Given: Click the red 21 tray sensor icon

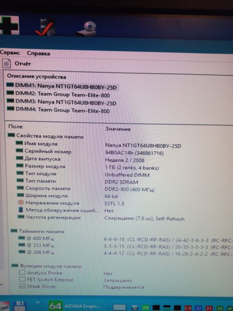Looking at the screenshot, I should (209, 308).
